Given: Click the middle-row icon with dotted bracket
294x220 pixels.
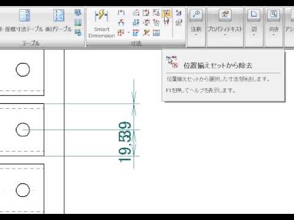Looking at the screenshot, I should [x=146, y=23].
